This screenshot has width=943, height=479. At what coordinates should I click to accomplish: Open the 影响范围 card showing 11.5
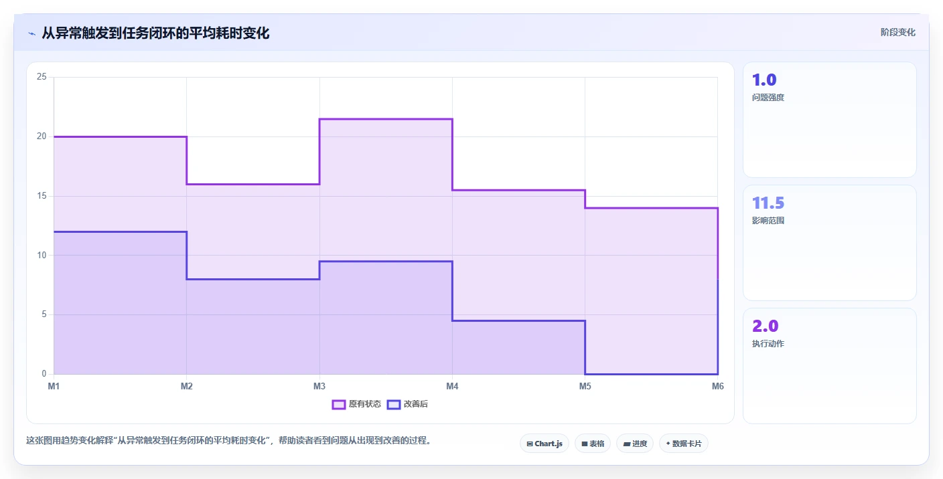pos(830,243)
